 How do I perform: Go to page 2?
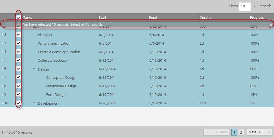[x=241, y=132]
